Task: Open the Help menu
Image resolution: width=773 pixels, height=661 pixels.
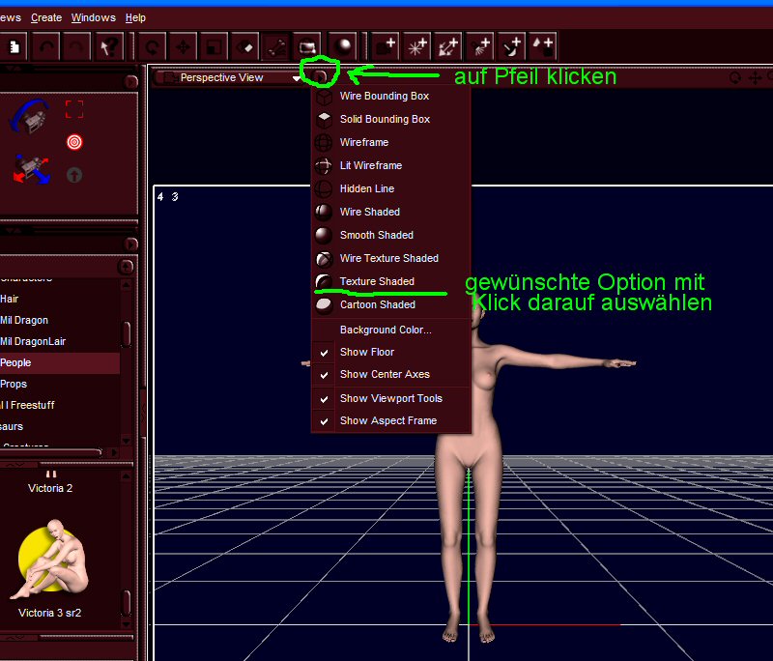Action: pyautogui.click(x=135, y=17)
